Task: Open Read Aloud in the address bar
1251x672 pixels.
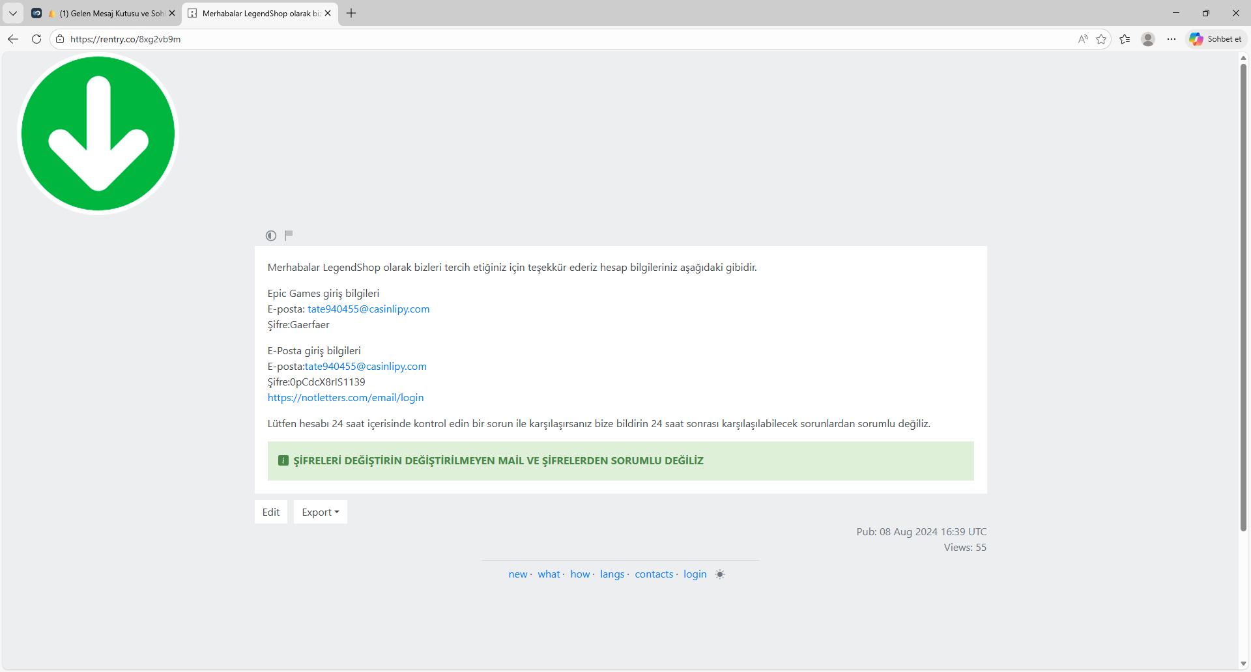Action: pyautogui.click(x=1083, y=39)
